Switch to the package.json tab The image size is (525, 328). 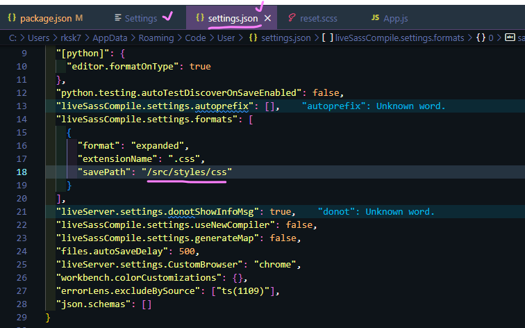click(46, 18)
